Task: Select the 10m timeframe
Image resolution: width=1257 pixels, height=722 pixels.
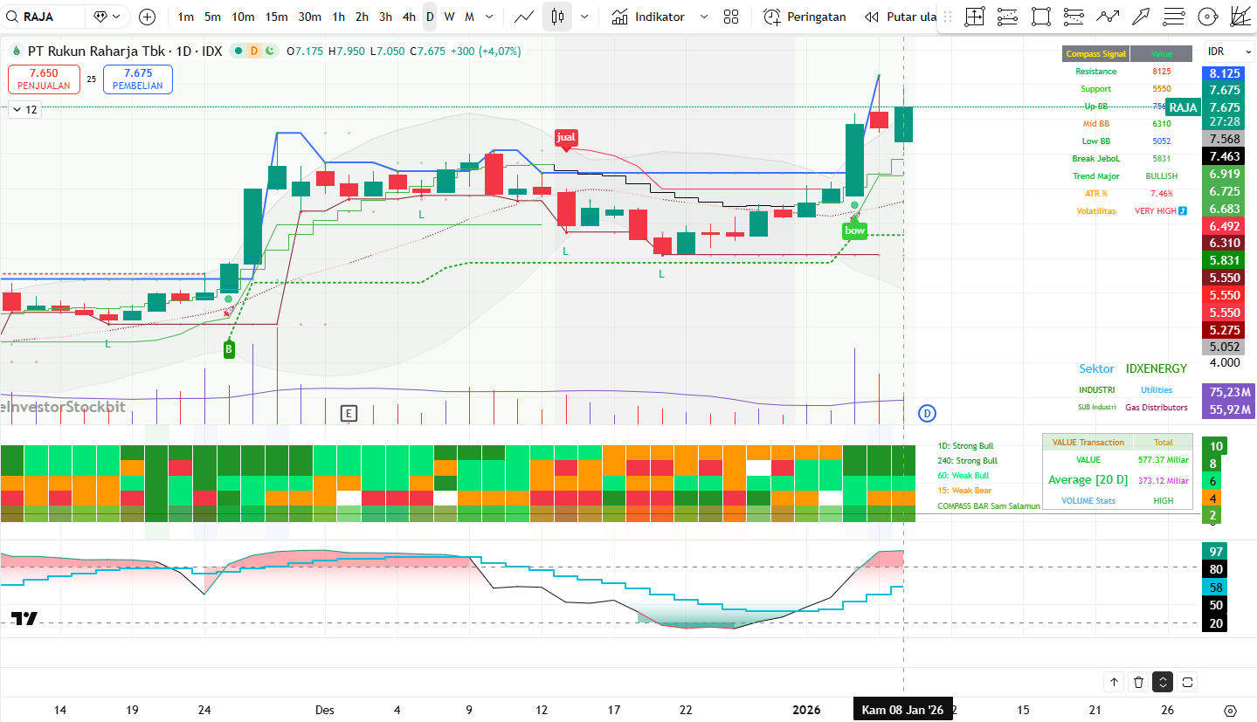Action: pos(244,17)
